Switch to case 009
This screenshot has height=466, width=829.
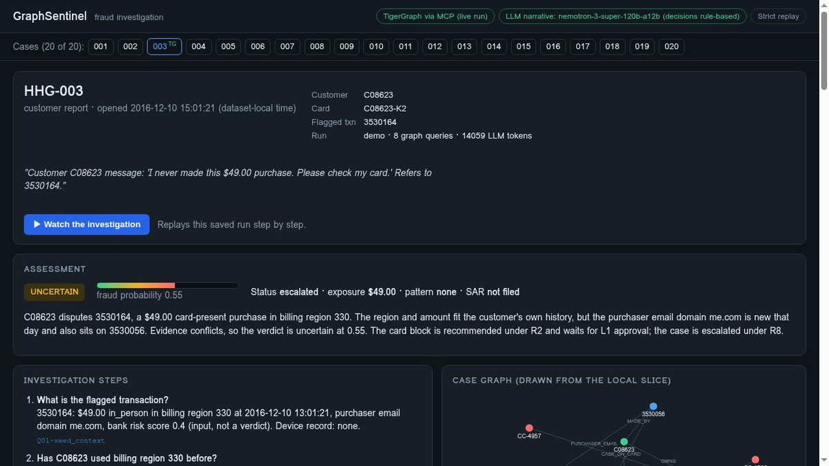coord(347,46)
